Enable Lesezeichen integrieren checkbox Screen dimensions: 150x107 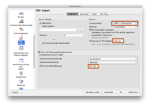tap(90, 35)
